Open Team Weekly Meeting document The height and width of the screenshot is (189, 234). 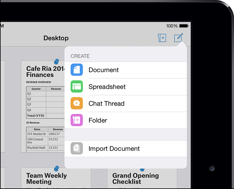click(56, 178)
